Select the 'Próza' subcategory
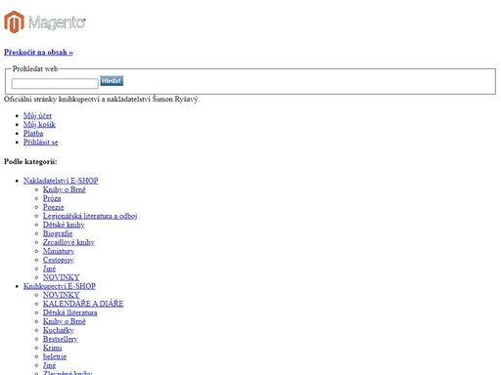Screen dimensions: 501x375 52,198
